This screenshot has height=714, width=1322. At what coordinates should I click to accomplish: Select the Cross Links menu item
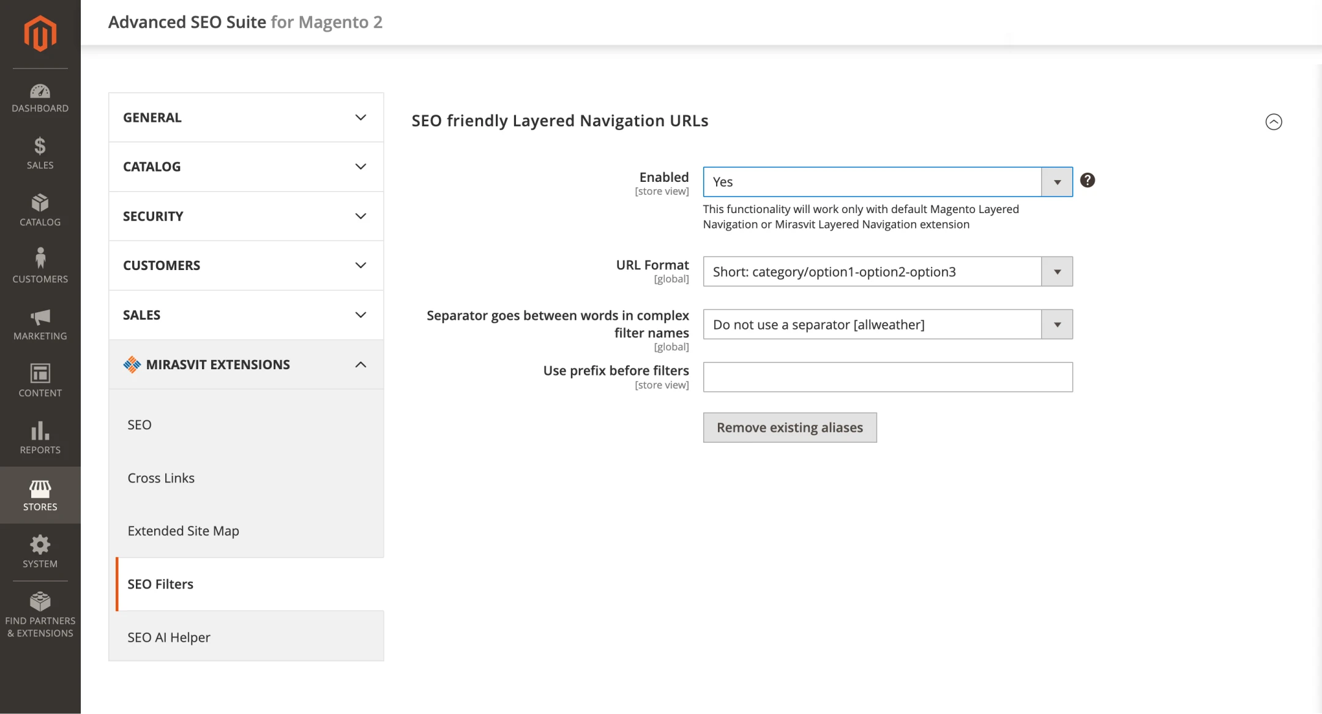click(x=161, y=478)
